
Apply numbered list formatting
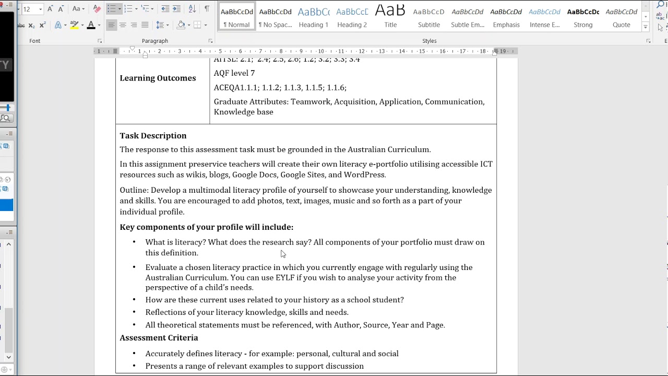click(x=128, y=9)
